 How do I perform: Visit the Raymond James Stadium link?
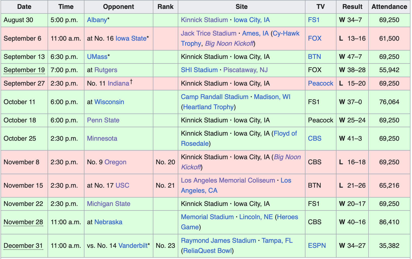[218, 241]
